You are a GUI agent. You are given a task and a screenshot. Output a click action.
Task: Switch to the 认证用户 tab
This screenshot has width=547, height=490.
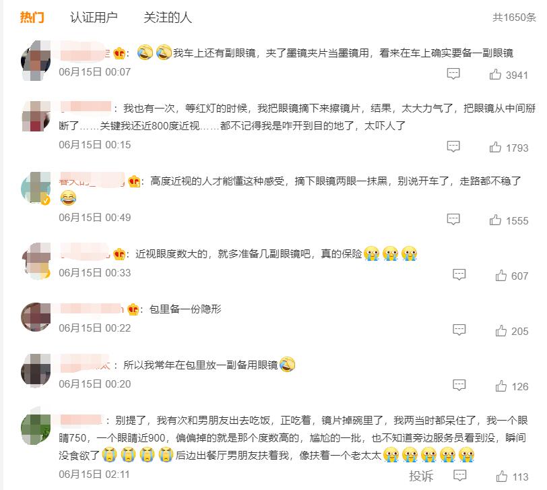(x=94, y=17)
